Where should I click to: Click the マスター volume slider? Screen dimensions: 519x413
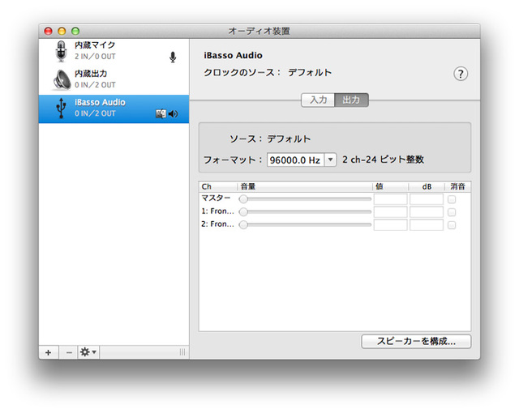306,198
